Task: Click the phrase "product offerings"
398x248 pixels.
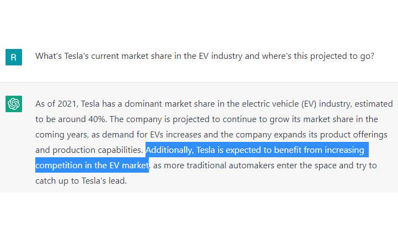Action: point(353,134)
